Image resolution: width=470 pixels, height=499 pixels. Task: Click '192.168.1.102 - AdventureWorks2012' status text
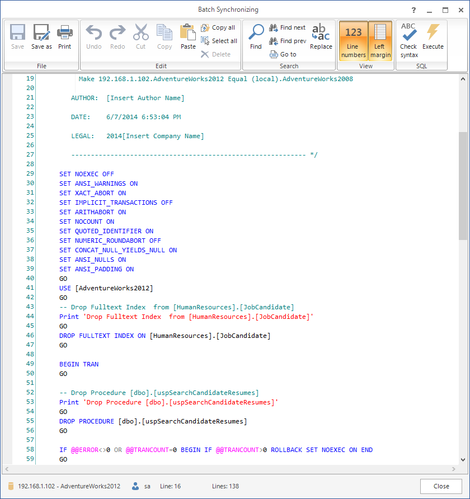tap(69, 486)
